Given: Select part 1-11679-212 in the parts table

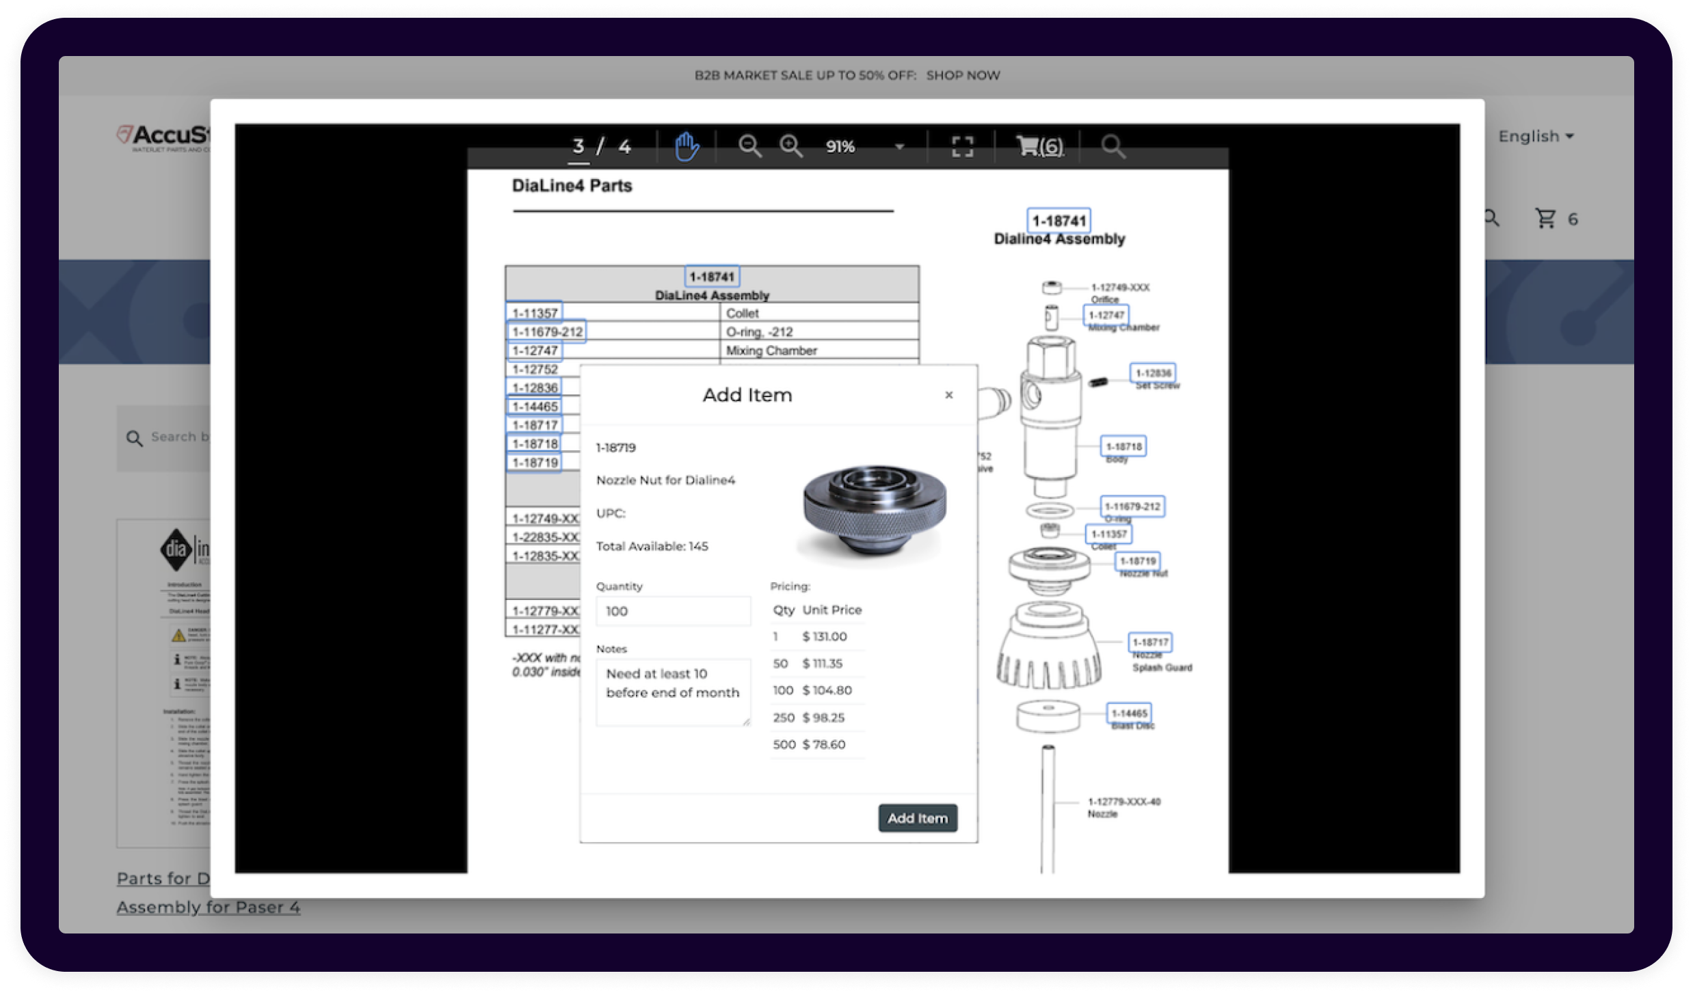Looking at the screenshot, I should [547, 331].
